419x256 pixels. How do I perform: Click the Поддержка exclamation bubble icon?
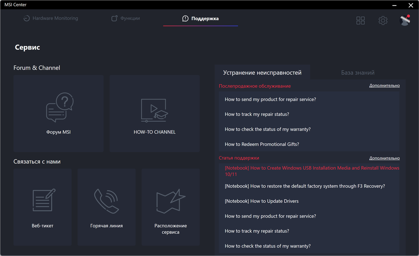[x=185, y=18]
